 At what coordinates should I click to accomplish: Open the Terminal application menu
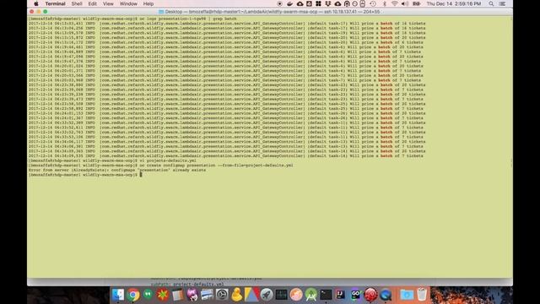click(x=55, y=3)
